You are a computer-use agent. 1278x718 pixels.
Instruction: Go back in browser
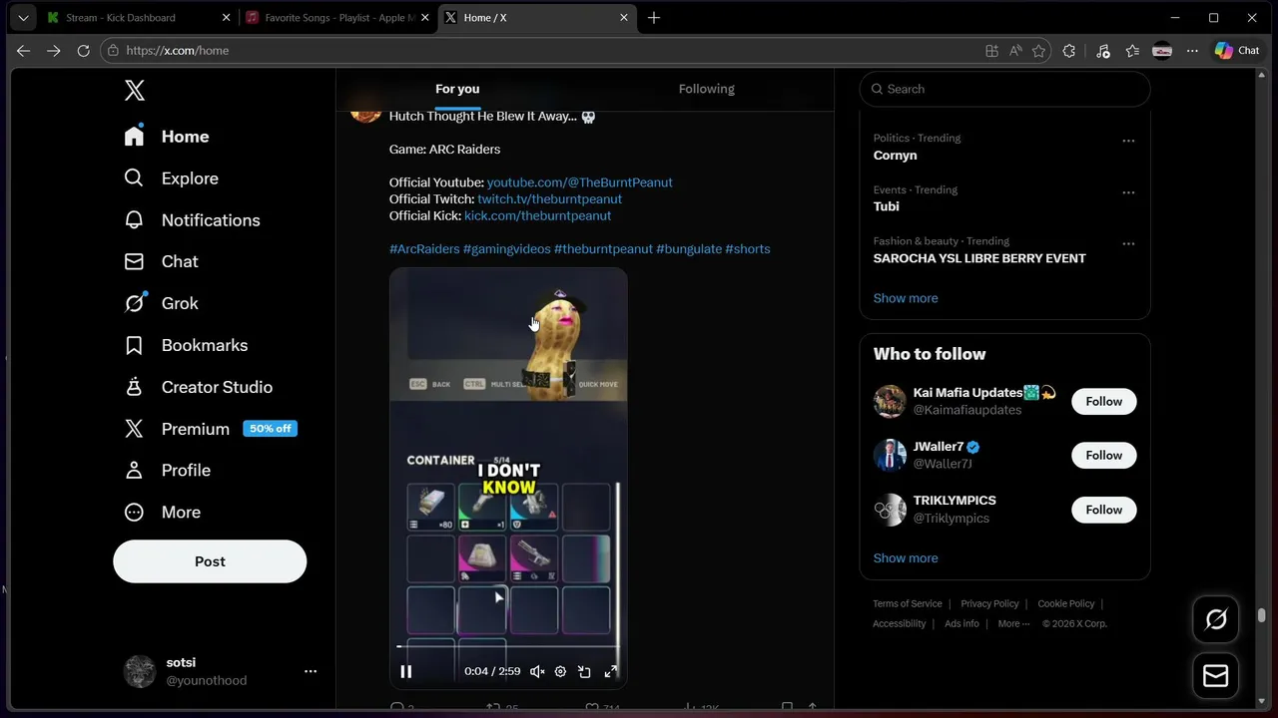point(23,51)
